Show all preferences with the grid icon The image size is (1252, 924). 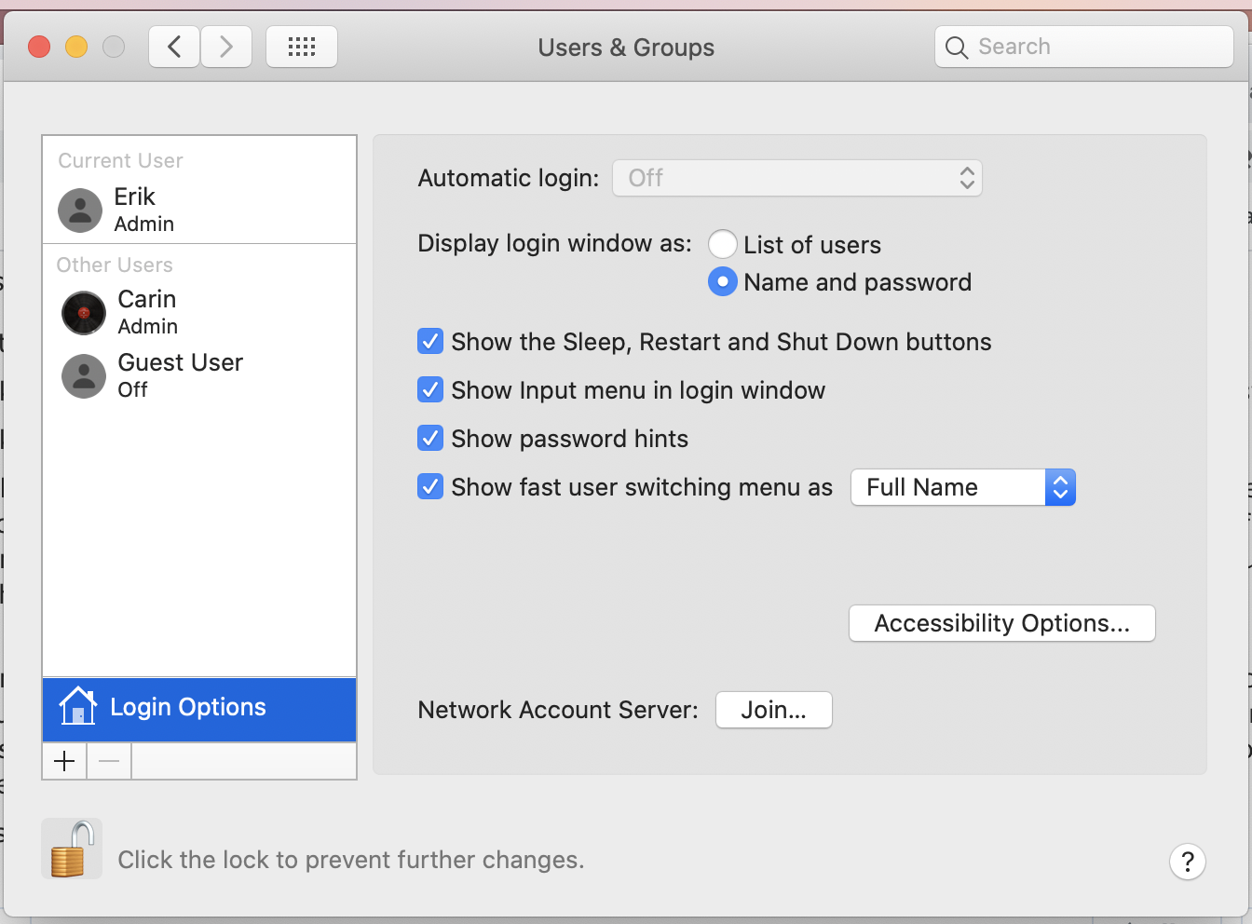tap(302, 47)
